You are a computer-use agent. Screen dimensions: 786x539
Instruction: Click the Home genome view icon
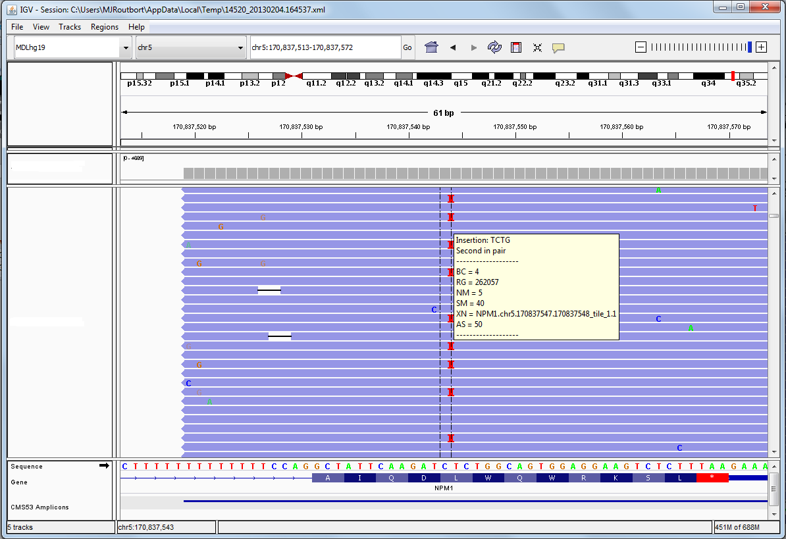431,47
